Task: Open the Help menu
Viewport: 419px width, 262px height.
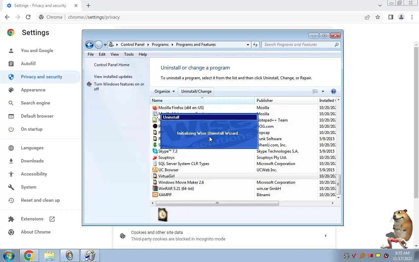Action: tap(143, 54)
